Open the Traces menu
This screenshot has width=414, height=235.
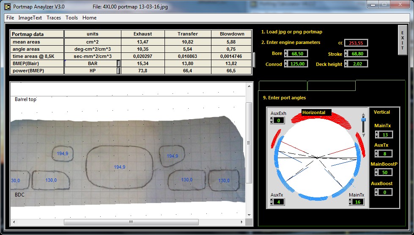click(54, 18)
